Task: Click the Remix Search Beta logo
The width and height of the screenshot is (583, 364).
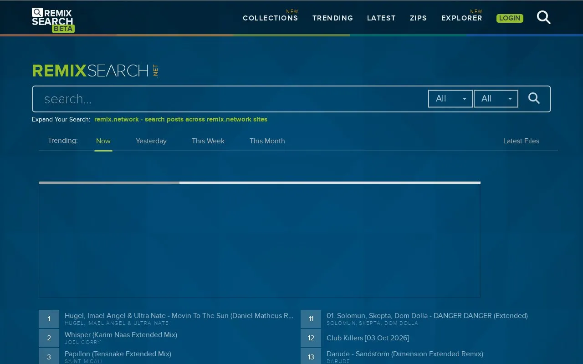Action: tap(53, 20)
